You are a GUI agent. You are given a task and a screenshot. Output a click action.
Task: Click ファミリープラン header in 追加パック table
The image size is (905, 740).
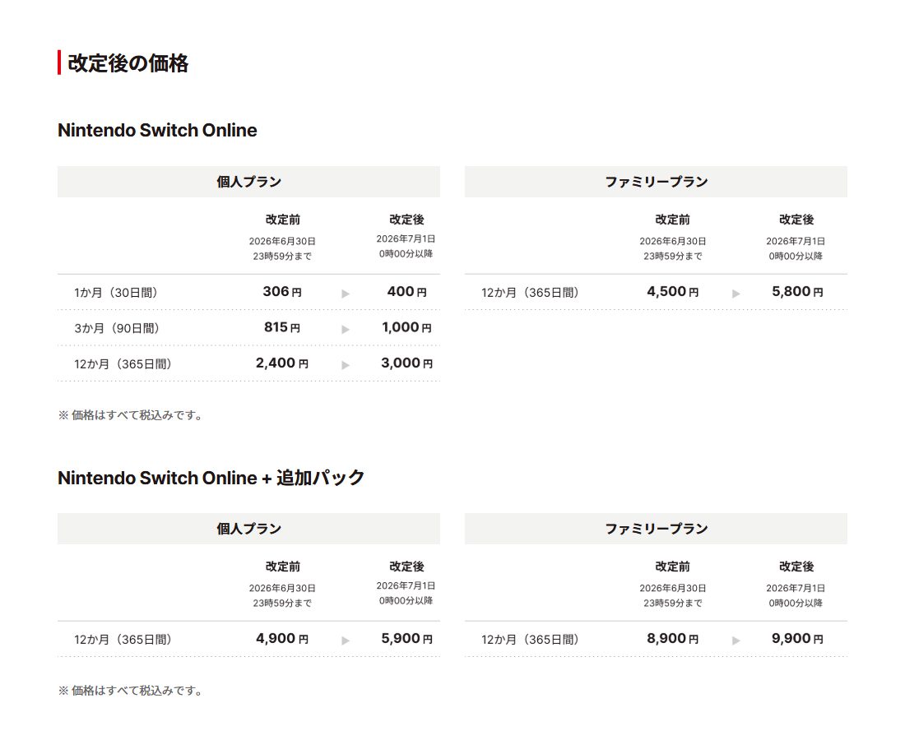656,529
